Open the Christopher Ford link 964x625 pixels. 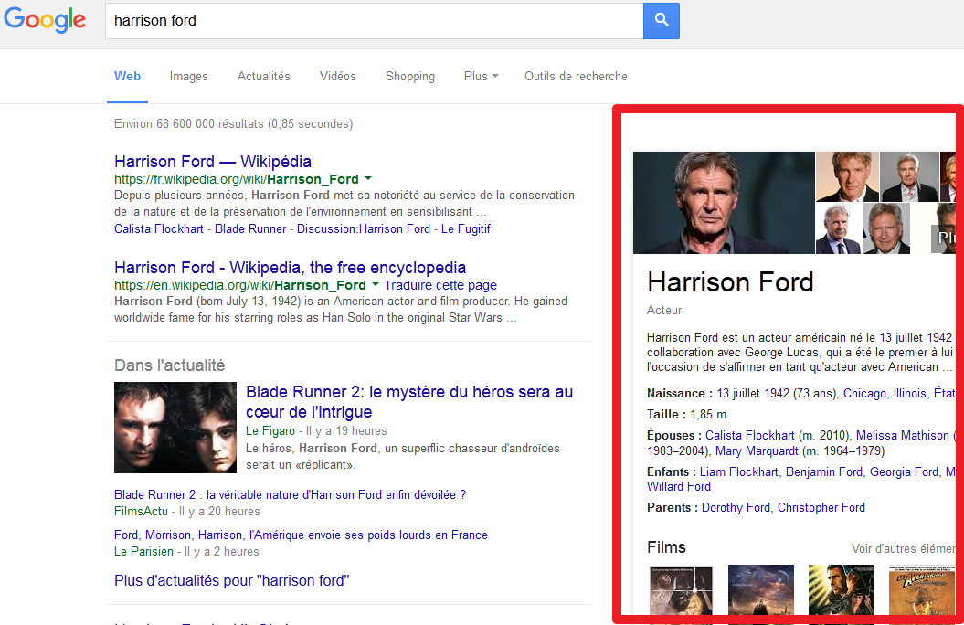pos(821,508)
